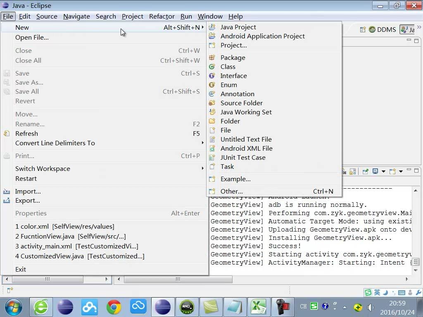Switch to the Java perspective

408,29
